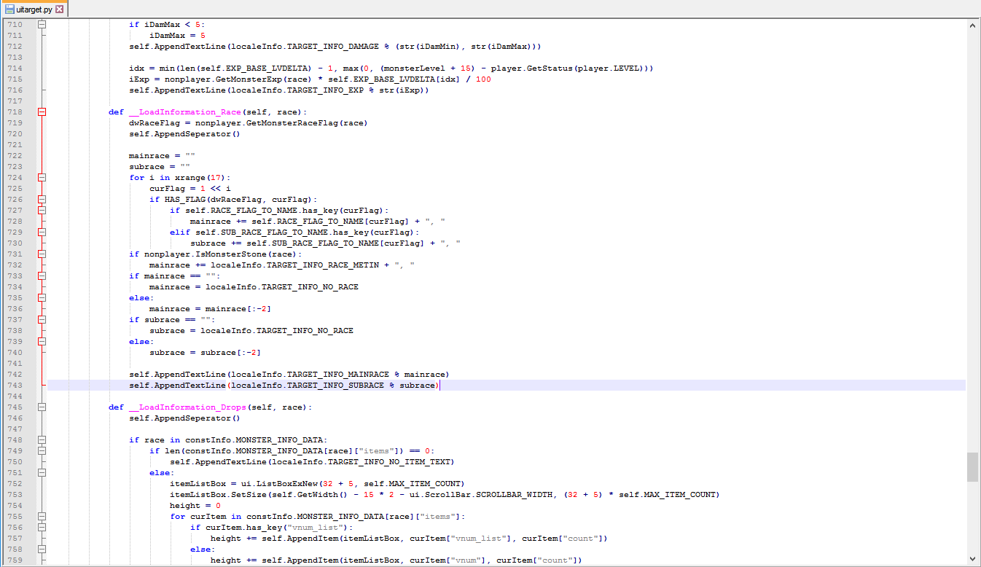The height and width of the screenshot is (567, 981).
Task: Click the TARGET_INFO_MAINRACE line text
Action: (289, 375)
